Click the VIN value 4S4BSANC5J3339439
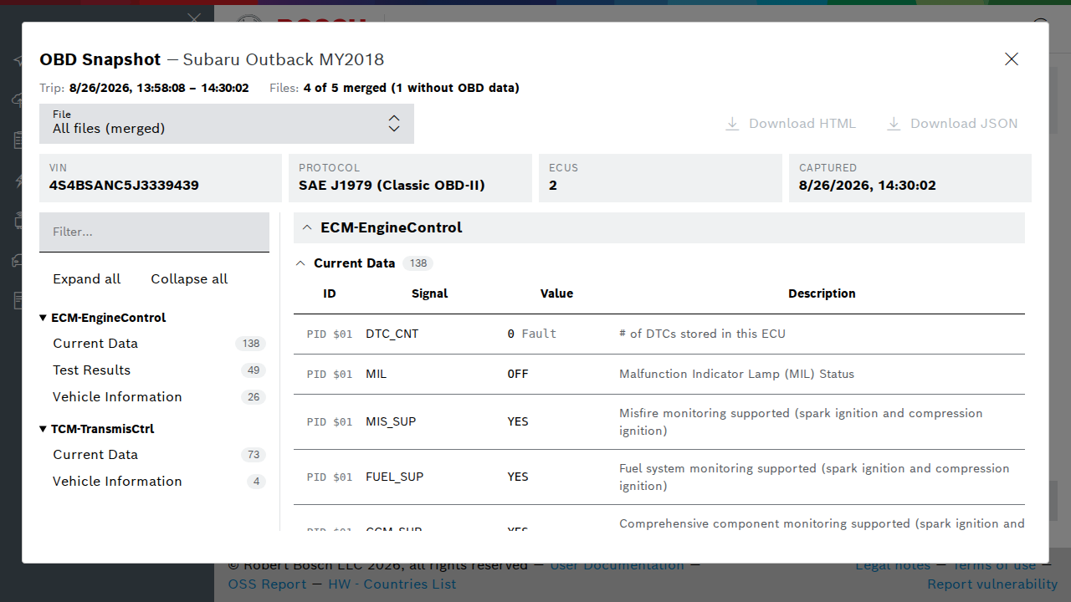This screenshot has height=602, width=1071. click(124, 186)
